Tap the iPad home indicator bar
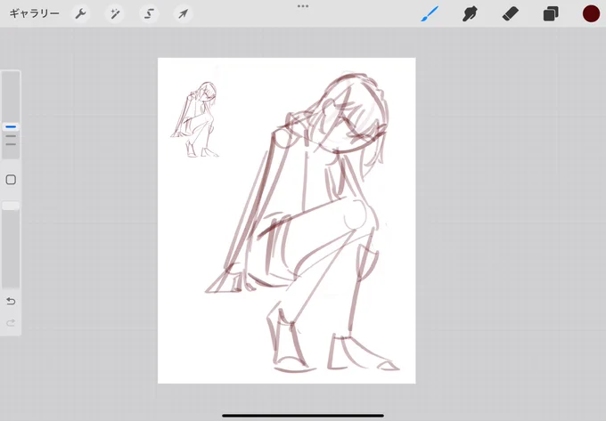This screenshot has height=421, width=606. pyautogui.click(x=303, y=416)
